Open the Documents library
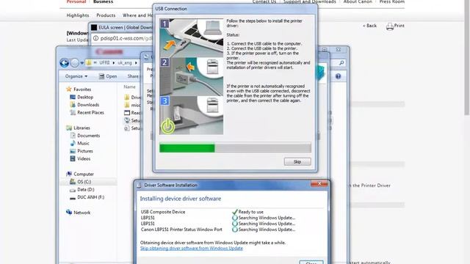The height and width of the screenshot is (264, 470). point(85,136)
